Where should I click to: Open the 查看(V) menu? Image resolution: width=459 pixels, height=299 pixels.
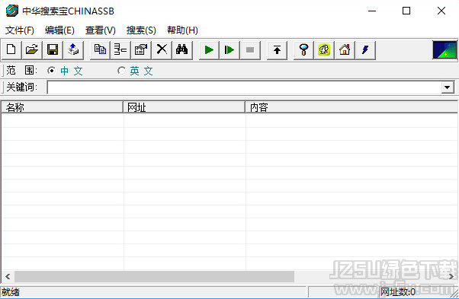tap(101, 30)
